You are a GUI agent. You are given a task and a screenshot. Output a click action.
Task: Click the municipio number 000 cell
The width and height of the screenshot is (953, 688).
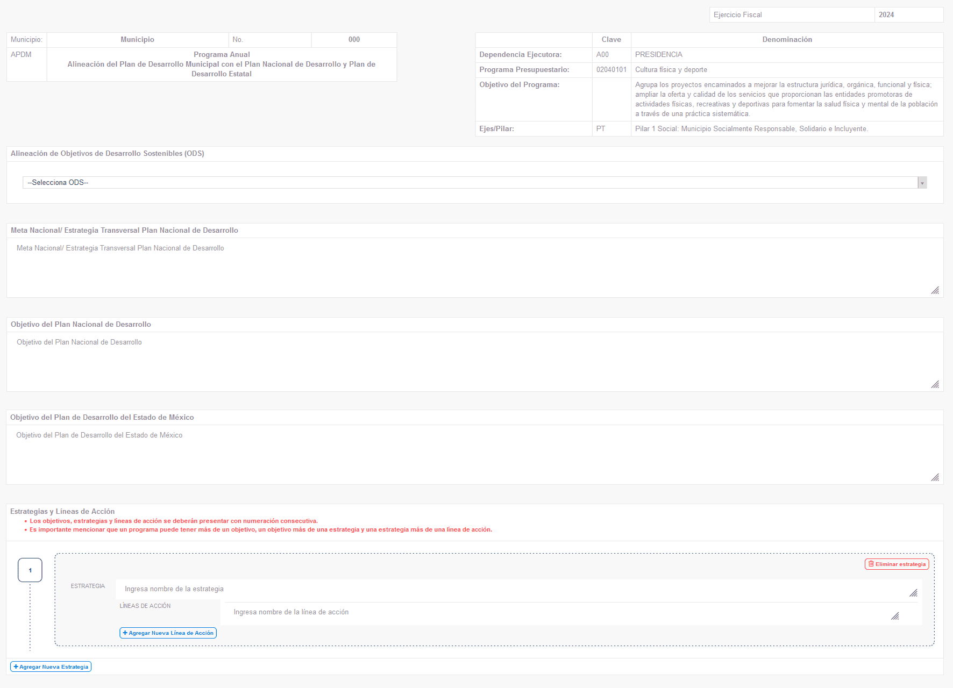[354, 40]
